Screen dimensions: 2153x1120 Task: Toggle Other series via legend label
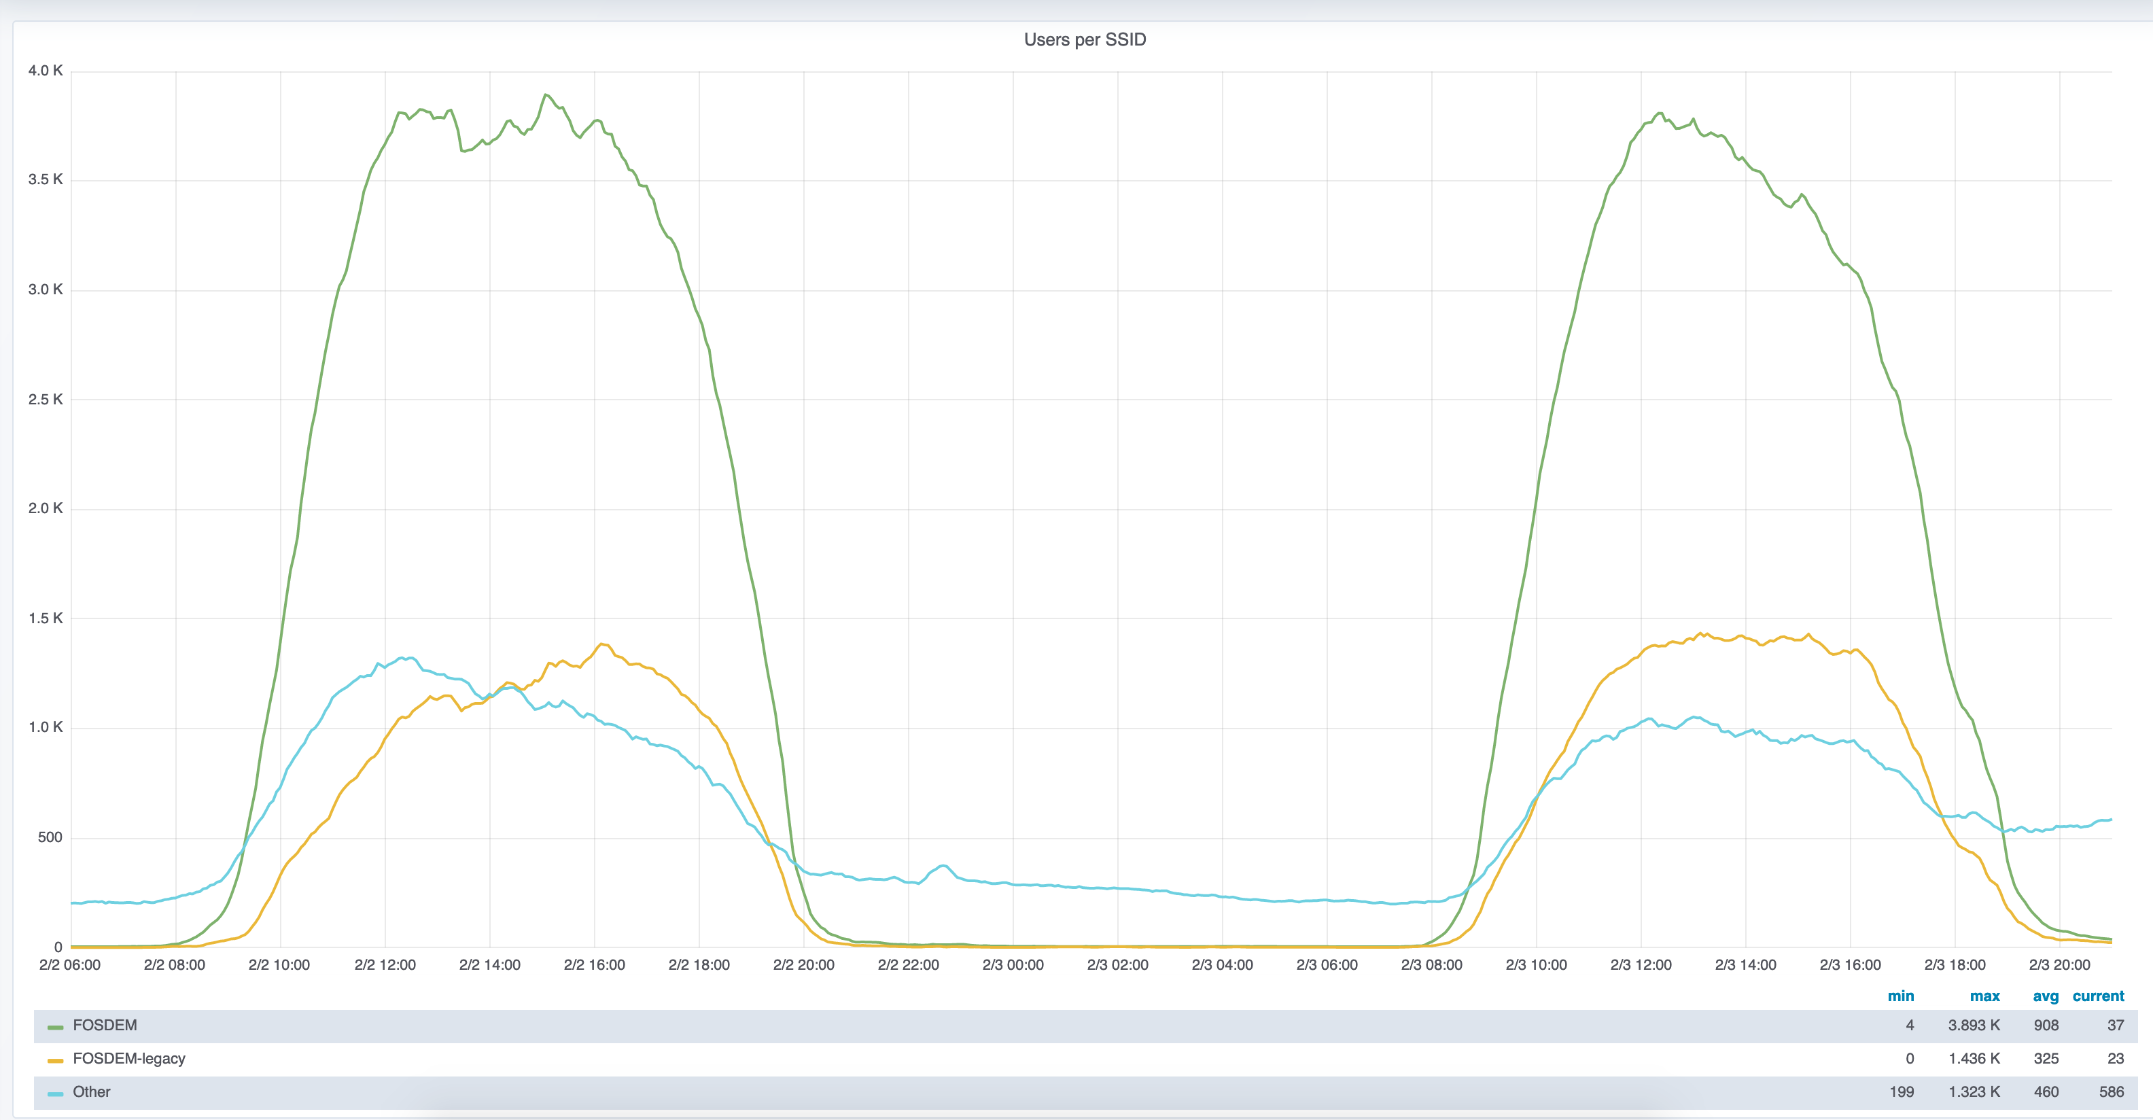point(91,1091)
